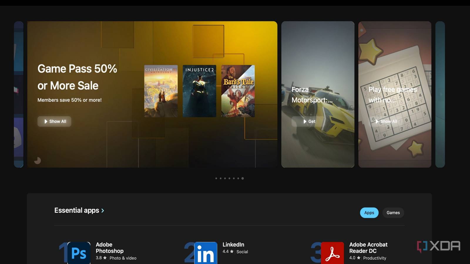
Task: Open the Essential apps heading link
Action: (x=77, y=210)
